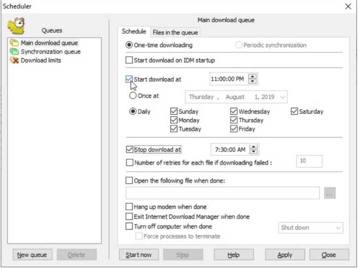
Task: Create a queue with New queue button
Action: click(x=32, y=255)
